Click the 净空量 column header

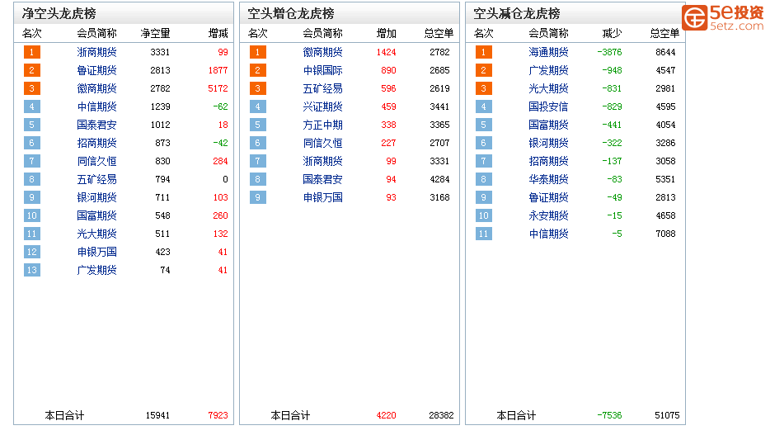click(x=155, y=33)
